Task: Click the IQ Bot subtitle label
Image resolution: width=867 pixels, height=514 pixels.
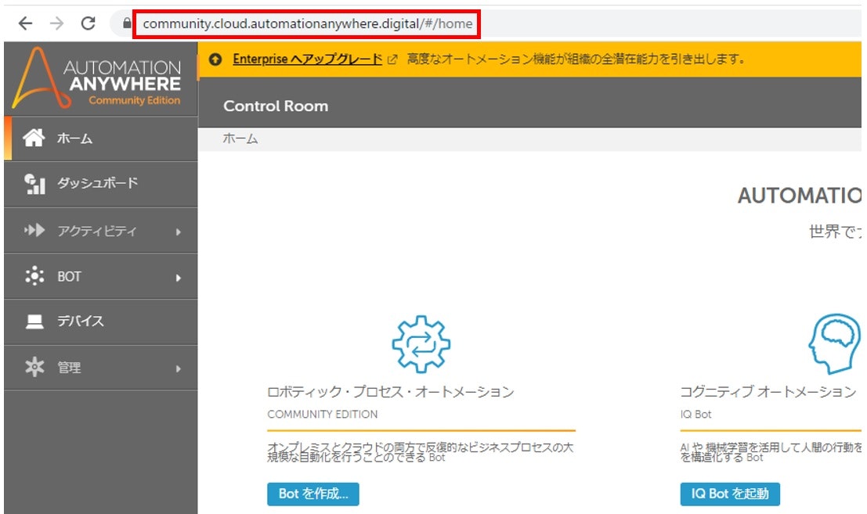Action: pyautogui.click(x=695, y=414)
